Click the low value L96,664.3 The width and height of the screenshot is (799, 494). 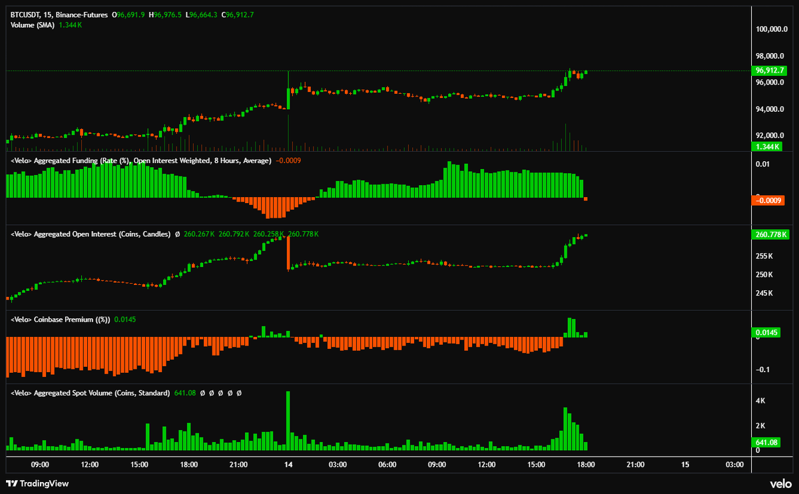(200, 14)
